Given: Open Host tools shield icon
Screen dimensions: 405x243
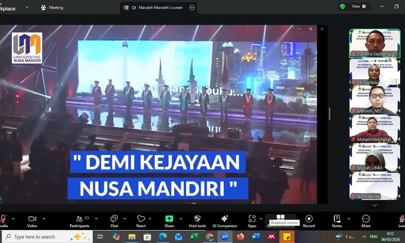Looking at the screenshot, I should [x=197, y=221].
